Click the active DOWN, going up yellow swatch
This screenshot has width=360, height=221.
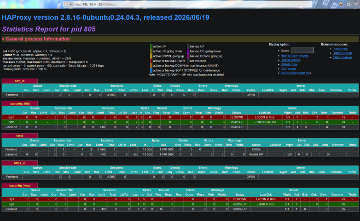(x=151, y=56)
